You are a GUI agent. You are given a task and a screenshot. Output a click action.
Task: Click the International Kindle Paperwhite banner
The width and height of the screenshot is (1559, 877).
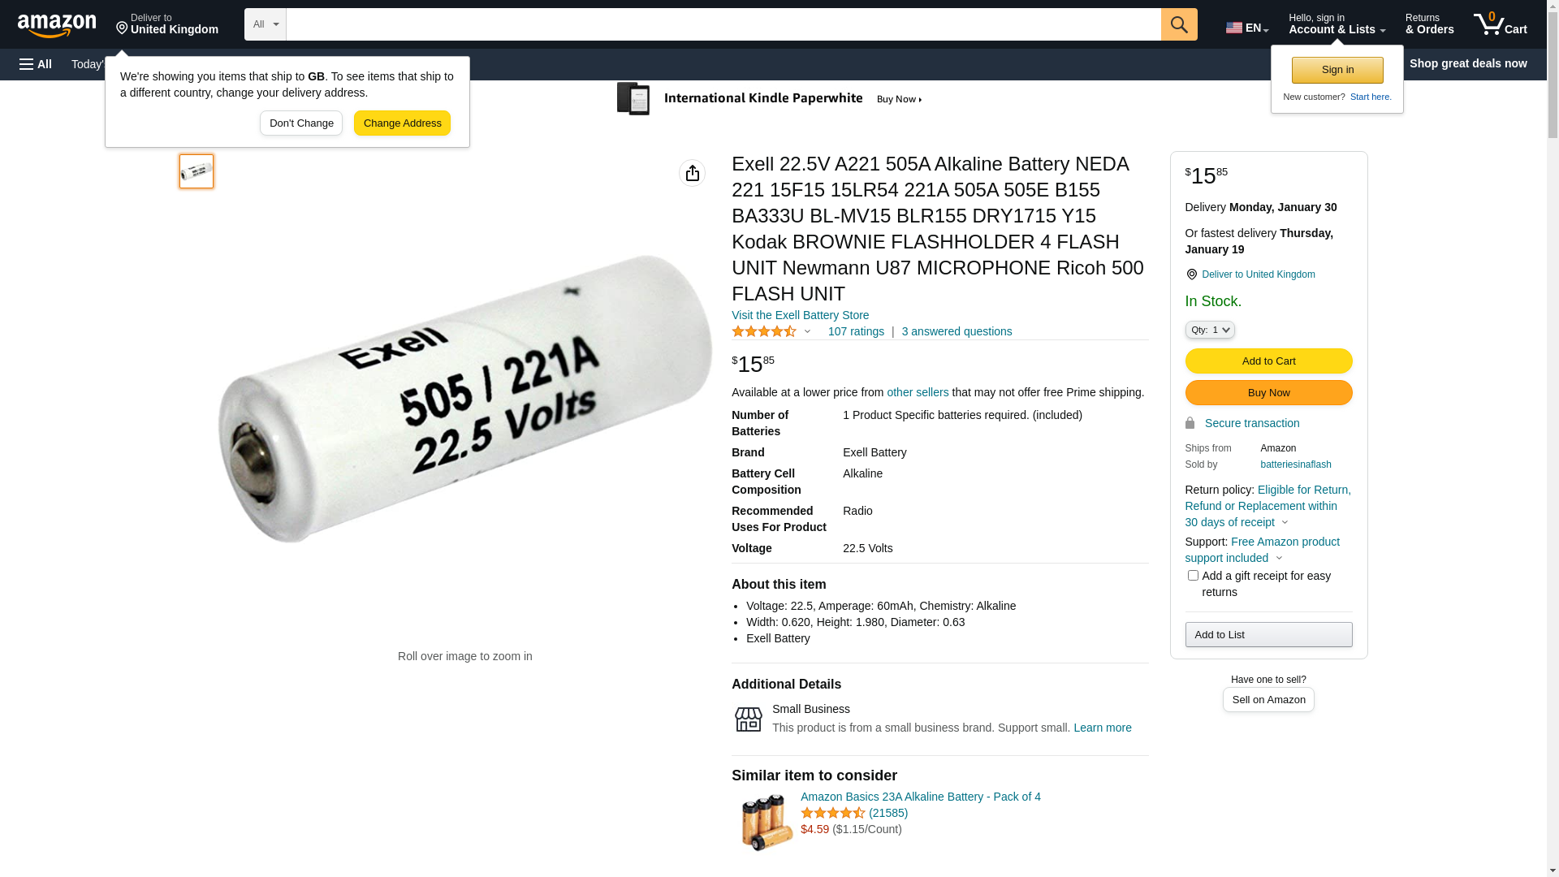(770, 99)
